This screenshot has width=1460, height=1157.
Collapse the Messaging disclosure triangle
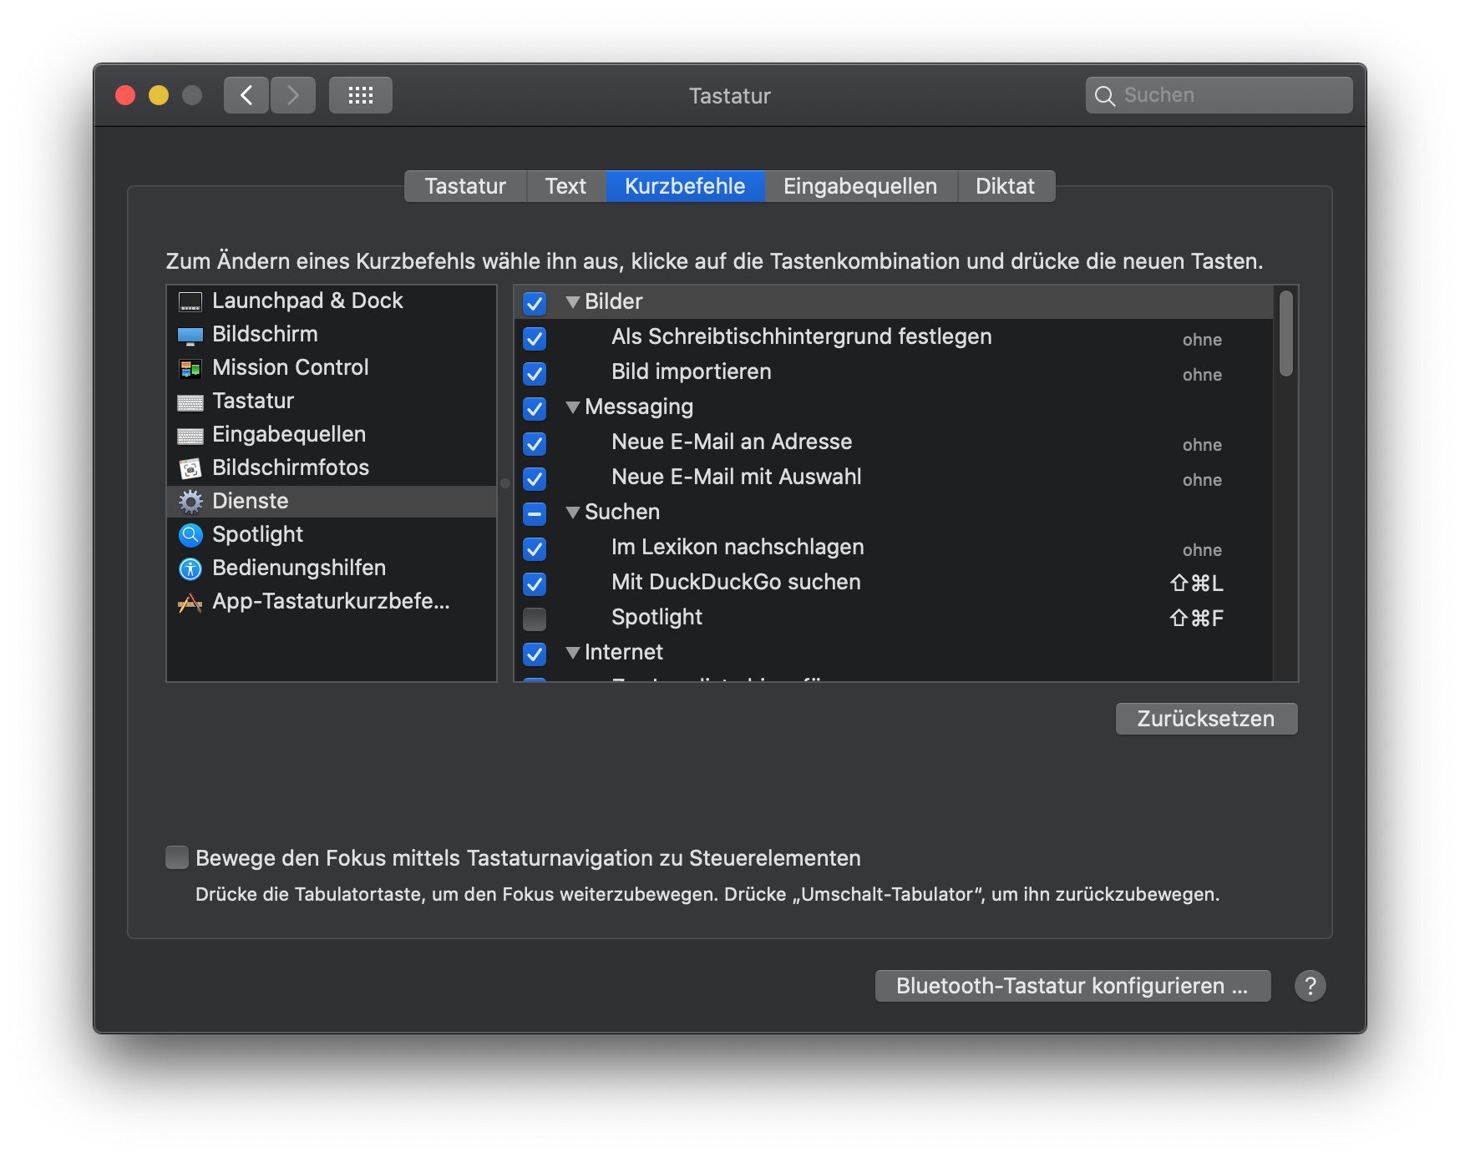tap(572, 407)
